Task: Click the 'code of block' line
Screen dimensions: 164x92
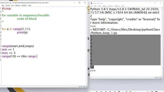Action: (x=27, y=19)
